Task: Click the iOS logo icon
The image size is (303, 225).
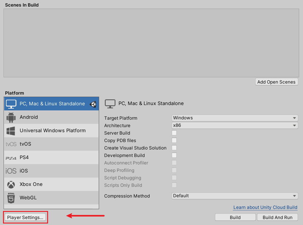Action: coord(11,171)
